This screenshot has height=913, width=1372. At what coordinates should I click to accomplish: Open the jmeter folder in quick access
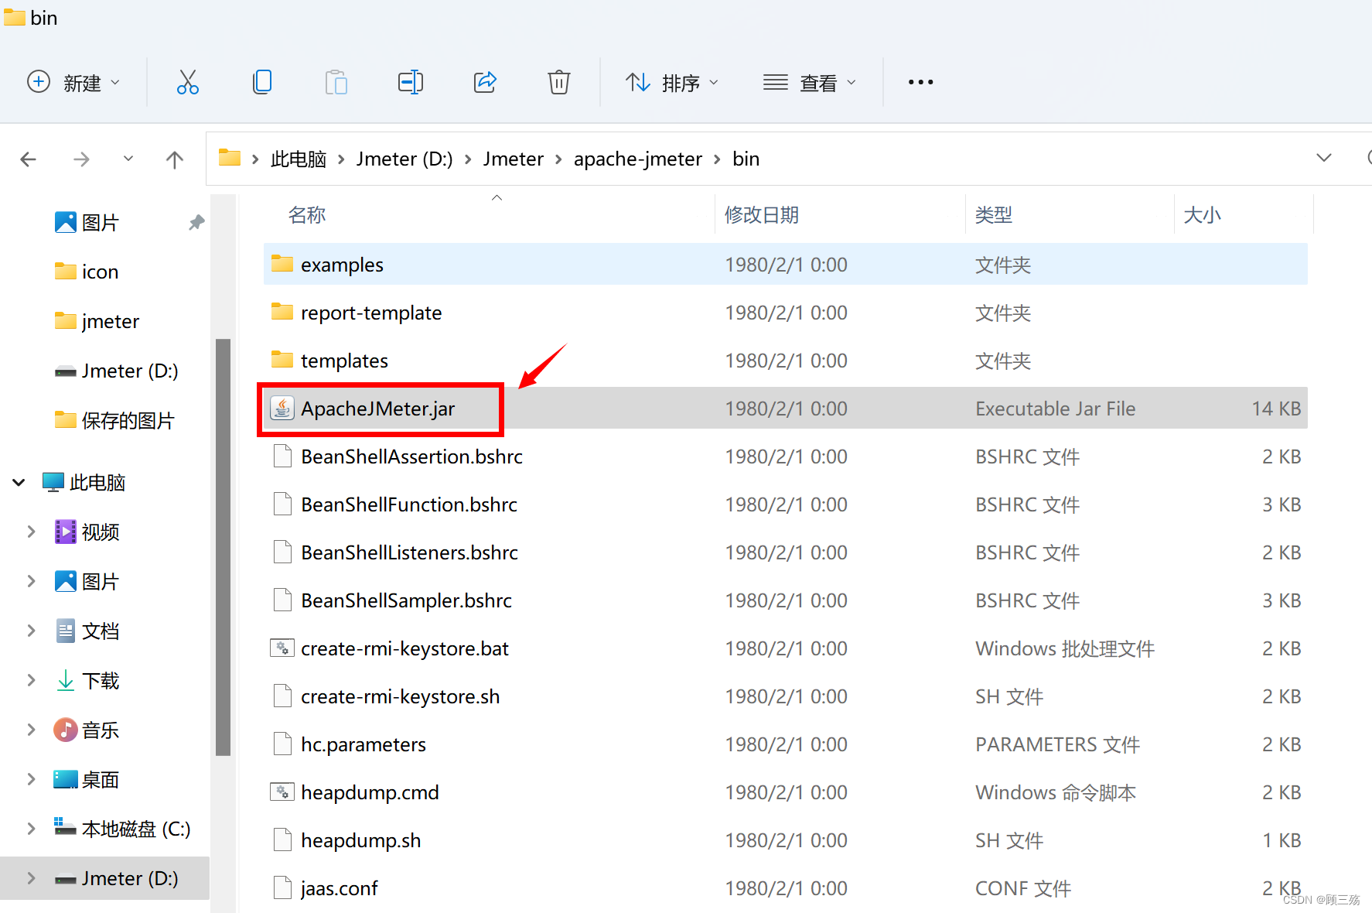tap(97, 321)
